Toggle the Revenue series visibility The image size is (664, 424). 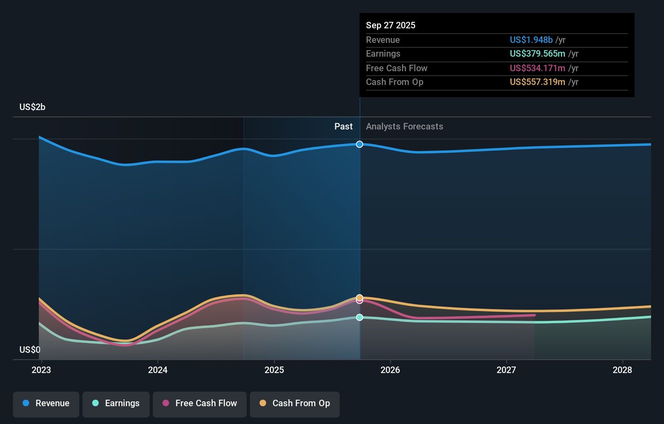click(x=46, y=403)
